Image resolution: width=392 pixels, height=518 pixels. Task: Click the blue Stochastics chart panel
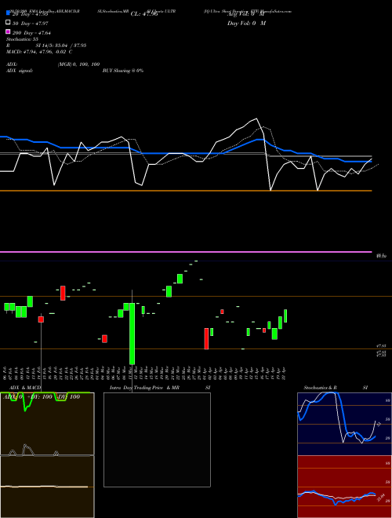coord(344,424)
